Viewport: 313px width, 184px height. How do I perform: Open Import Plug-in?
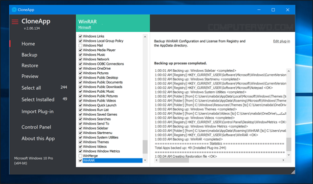point(38,111)
